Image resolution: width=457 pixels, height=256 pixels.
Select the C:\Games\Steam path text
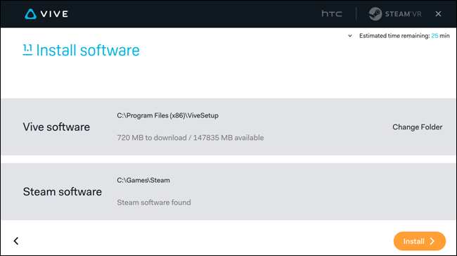(x=143, y=180)
